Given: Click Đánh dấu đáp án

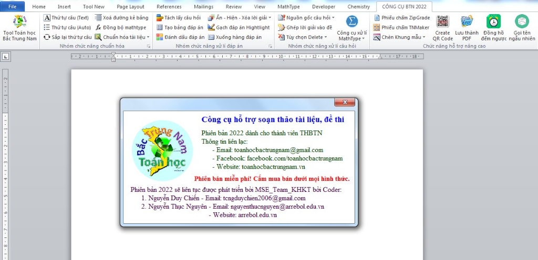Looking at the screenshot, I should click(181, 37).
